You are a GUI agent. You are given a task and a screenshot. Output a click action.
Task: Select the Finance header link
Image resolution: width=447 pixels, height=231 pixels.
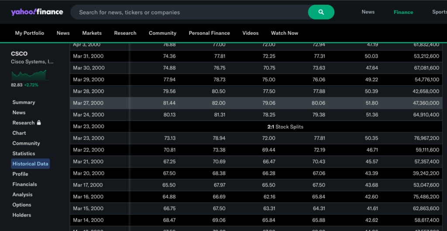coord(403,12)
